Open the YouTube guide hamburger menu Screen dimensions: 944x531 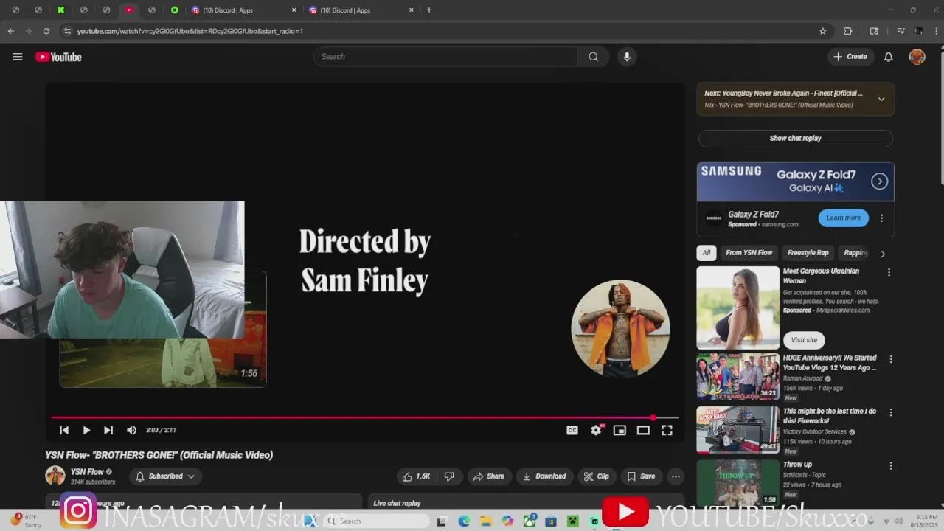tap(18, 57)
